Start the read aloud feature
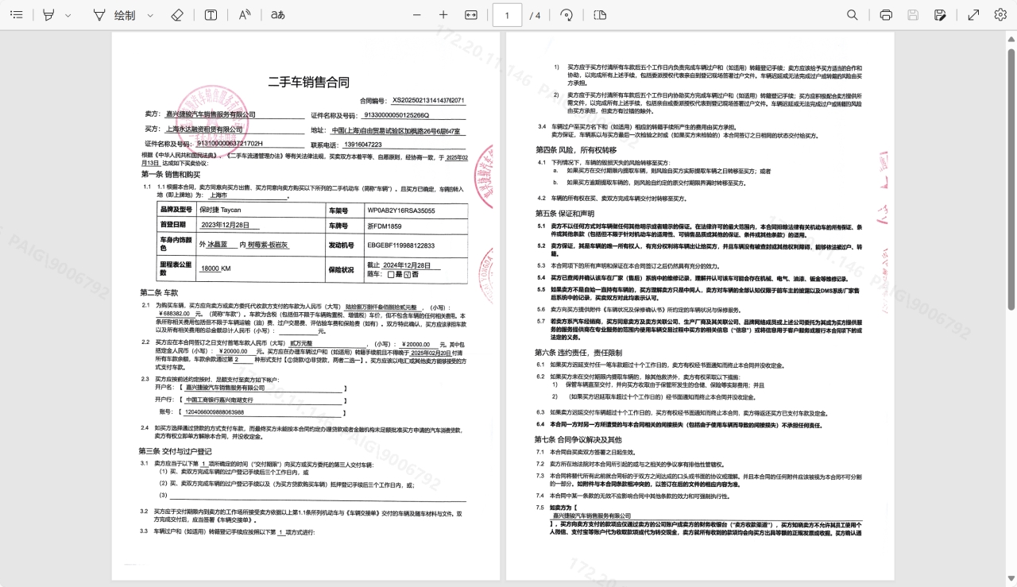 click(245, 15)
